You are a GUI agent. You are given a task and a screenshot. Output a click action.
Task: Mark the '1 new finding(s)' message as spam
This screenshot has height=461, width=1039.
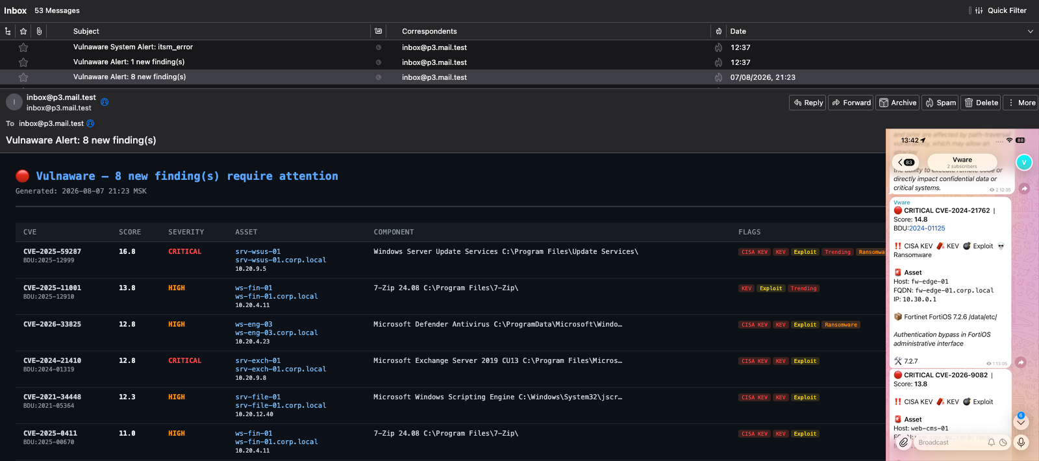pos(718,62)
